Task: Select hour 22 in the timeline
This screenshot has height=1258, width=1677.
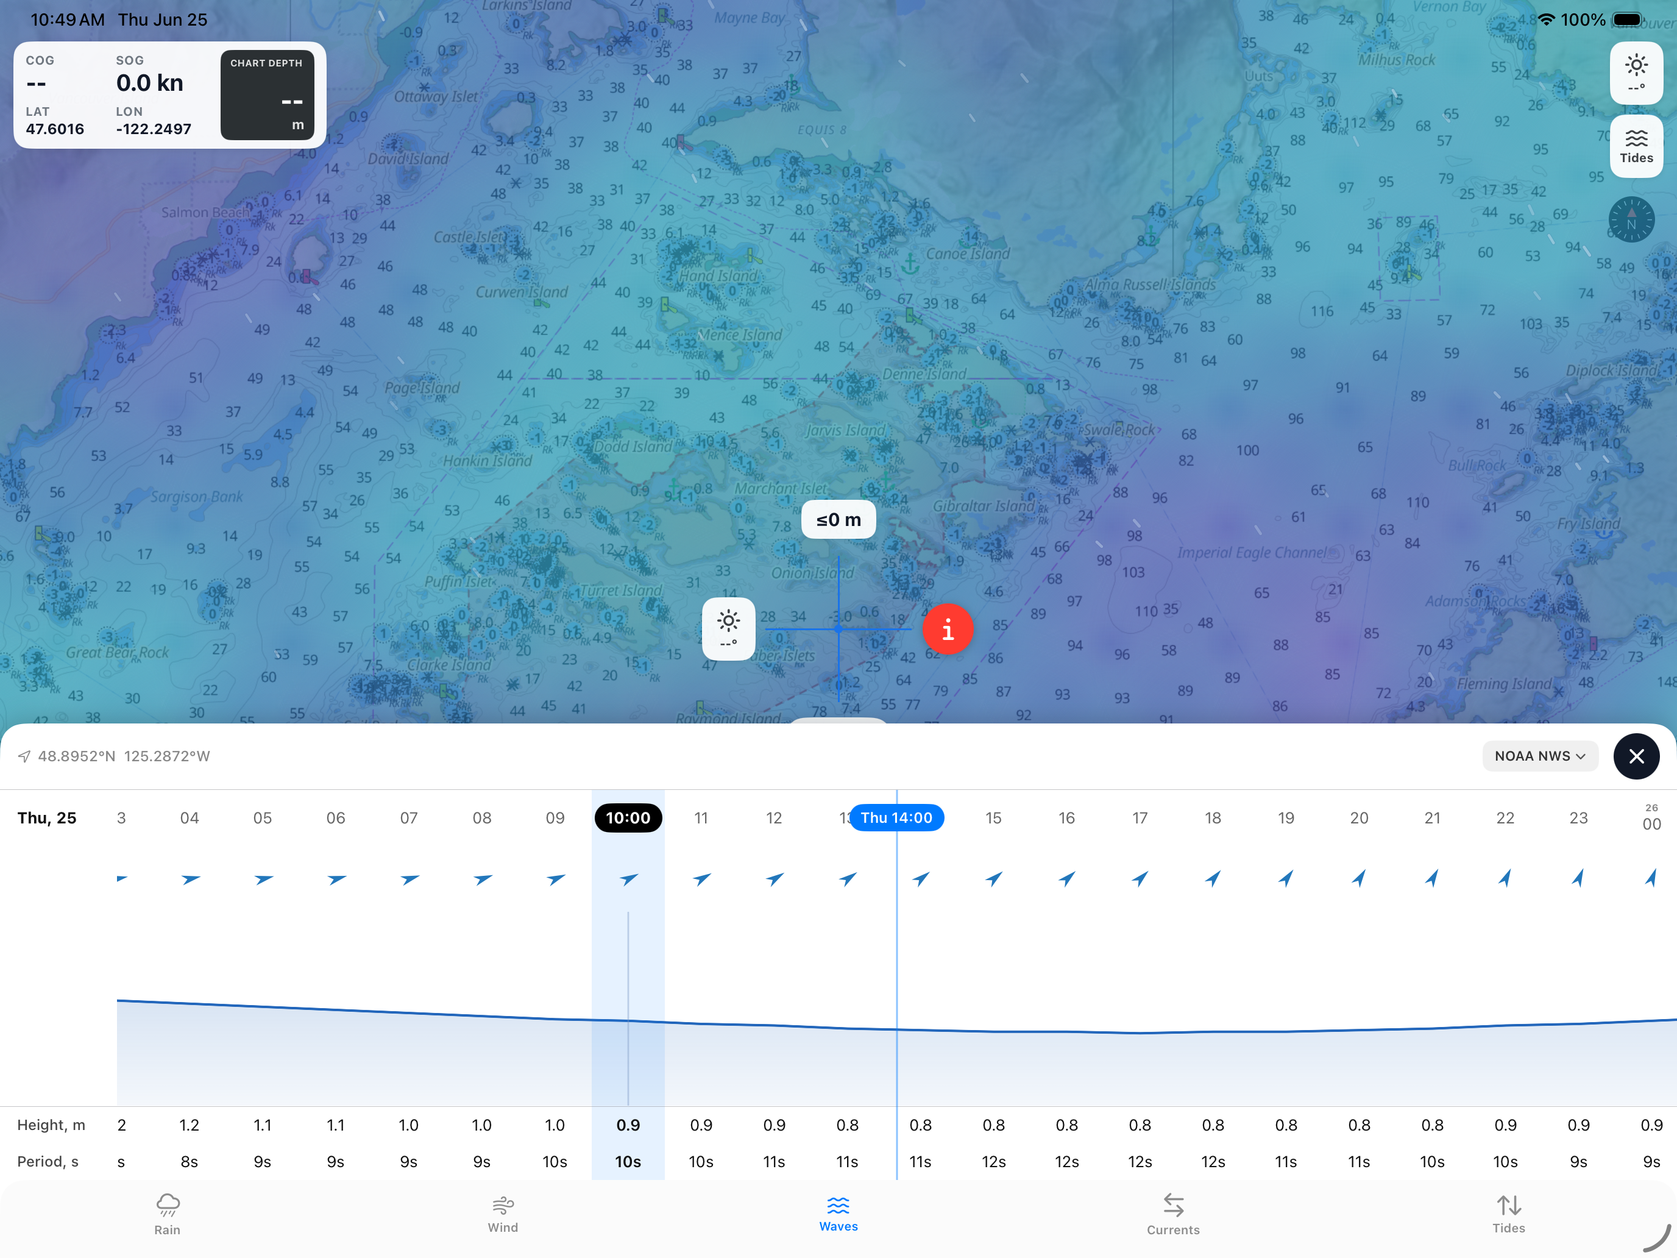Action: click(x=1505, y=817)
